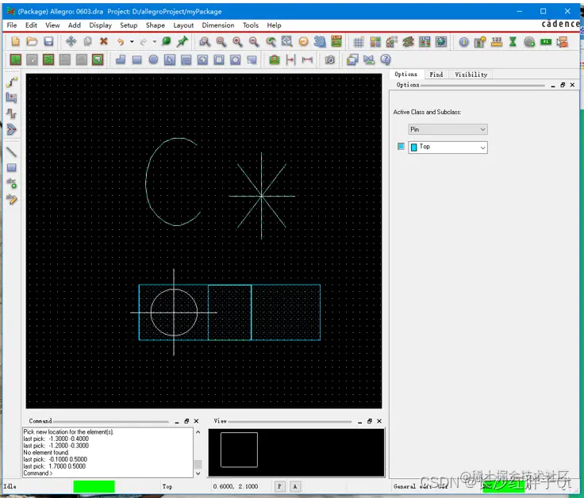Zoom in with plus magnifier
Viewport: 584px width, 498px height.
(x=237, y=42)
